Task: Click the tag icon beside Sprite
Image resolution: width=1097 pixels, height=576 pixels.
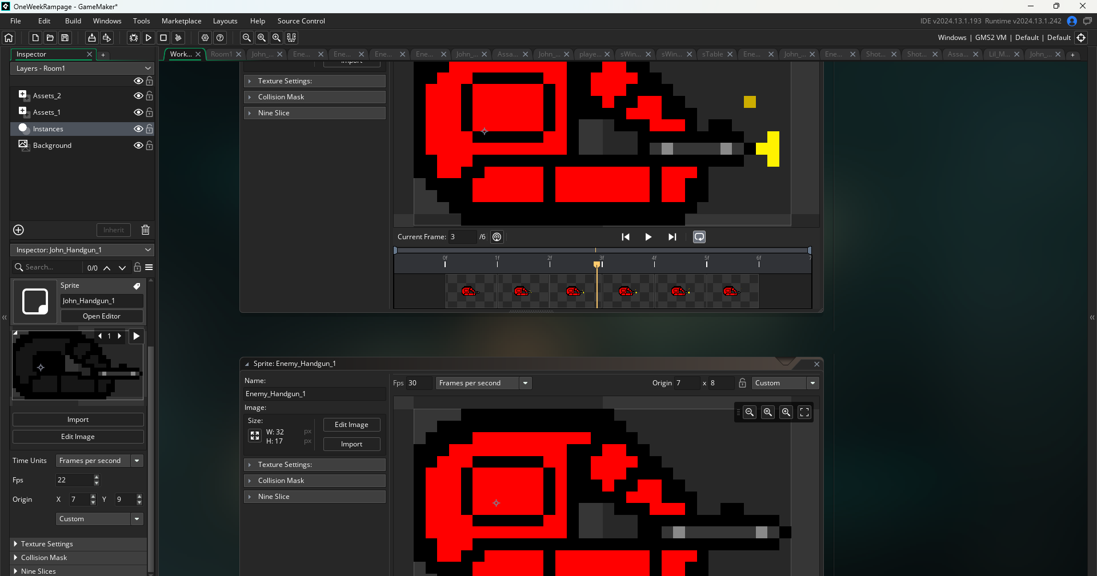Action: click(137, 286)
